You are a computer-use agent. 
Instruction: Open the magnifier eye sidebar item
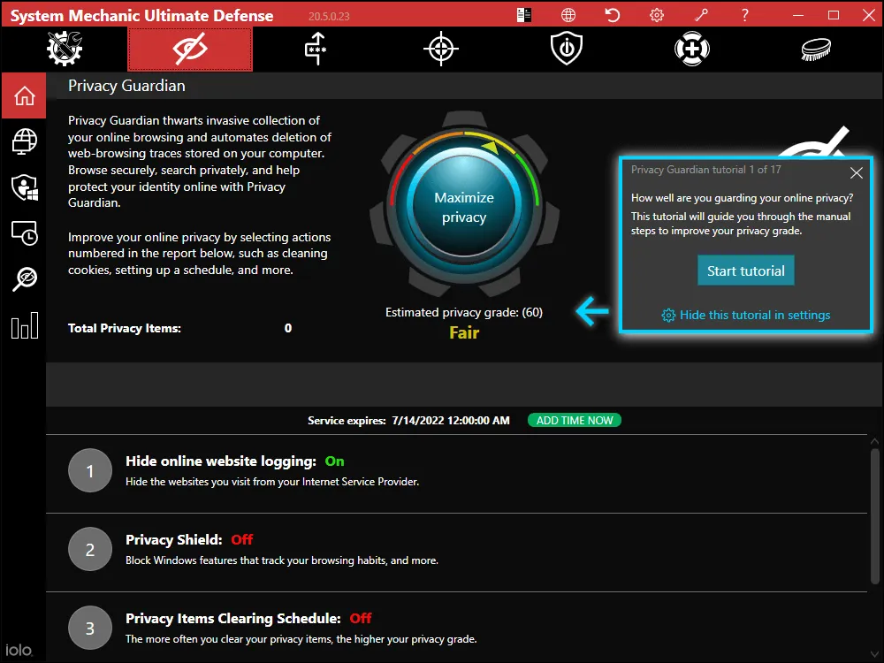point(24,279)
